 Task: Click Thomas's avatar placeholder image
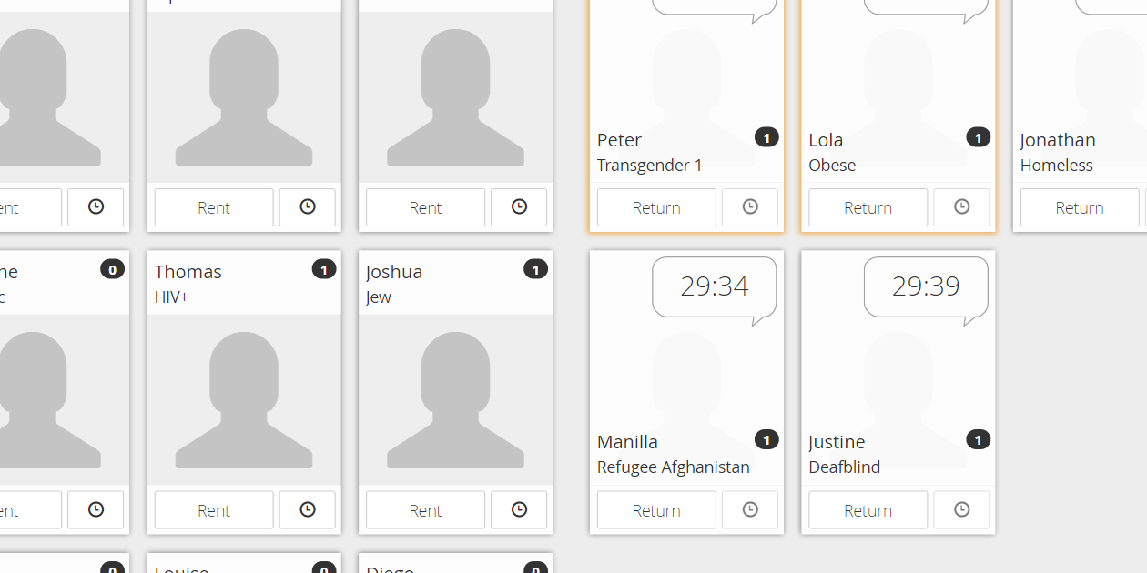tap(244, 400)
